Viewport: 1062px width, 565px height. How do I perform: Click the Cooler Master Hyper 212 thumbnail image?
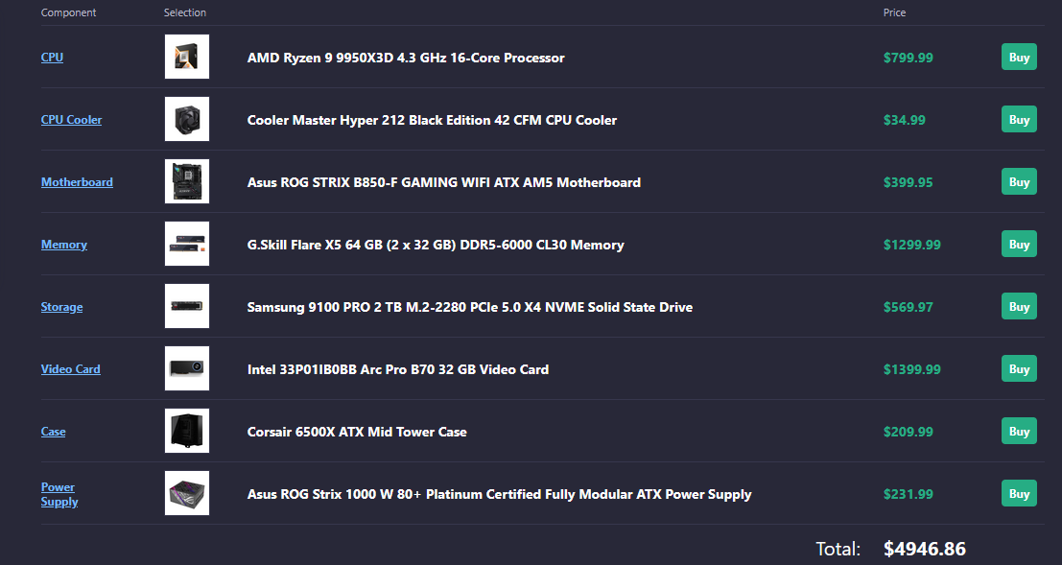click(x=187, y=119)
